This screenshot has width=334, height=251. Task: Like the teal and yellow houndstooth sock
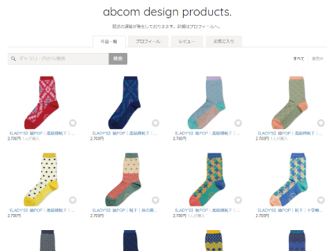(x=238, y=200)
